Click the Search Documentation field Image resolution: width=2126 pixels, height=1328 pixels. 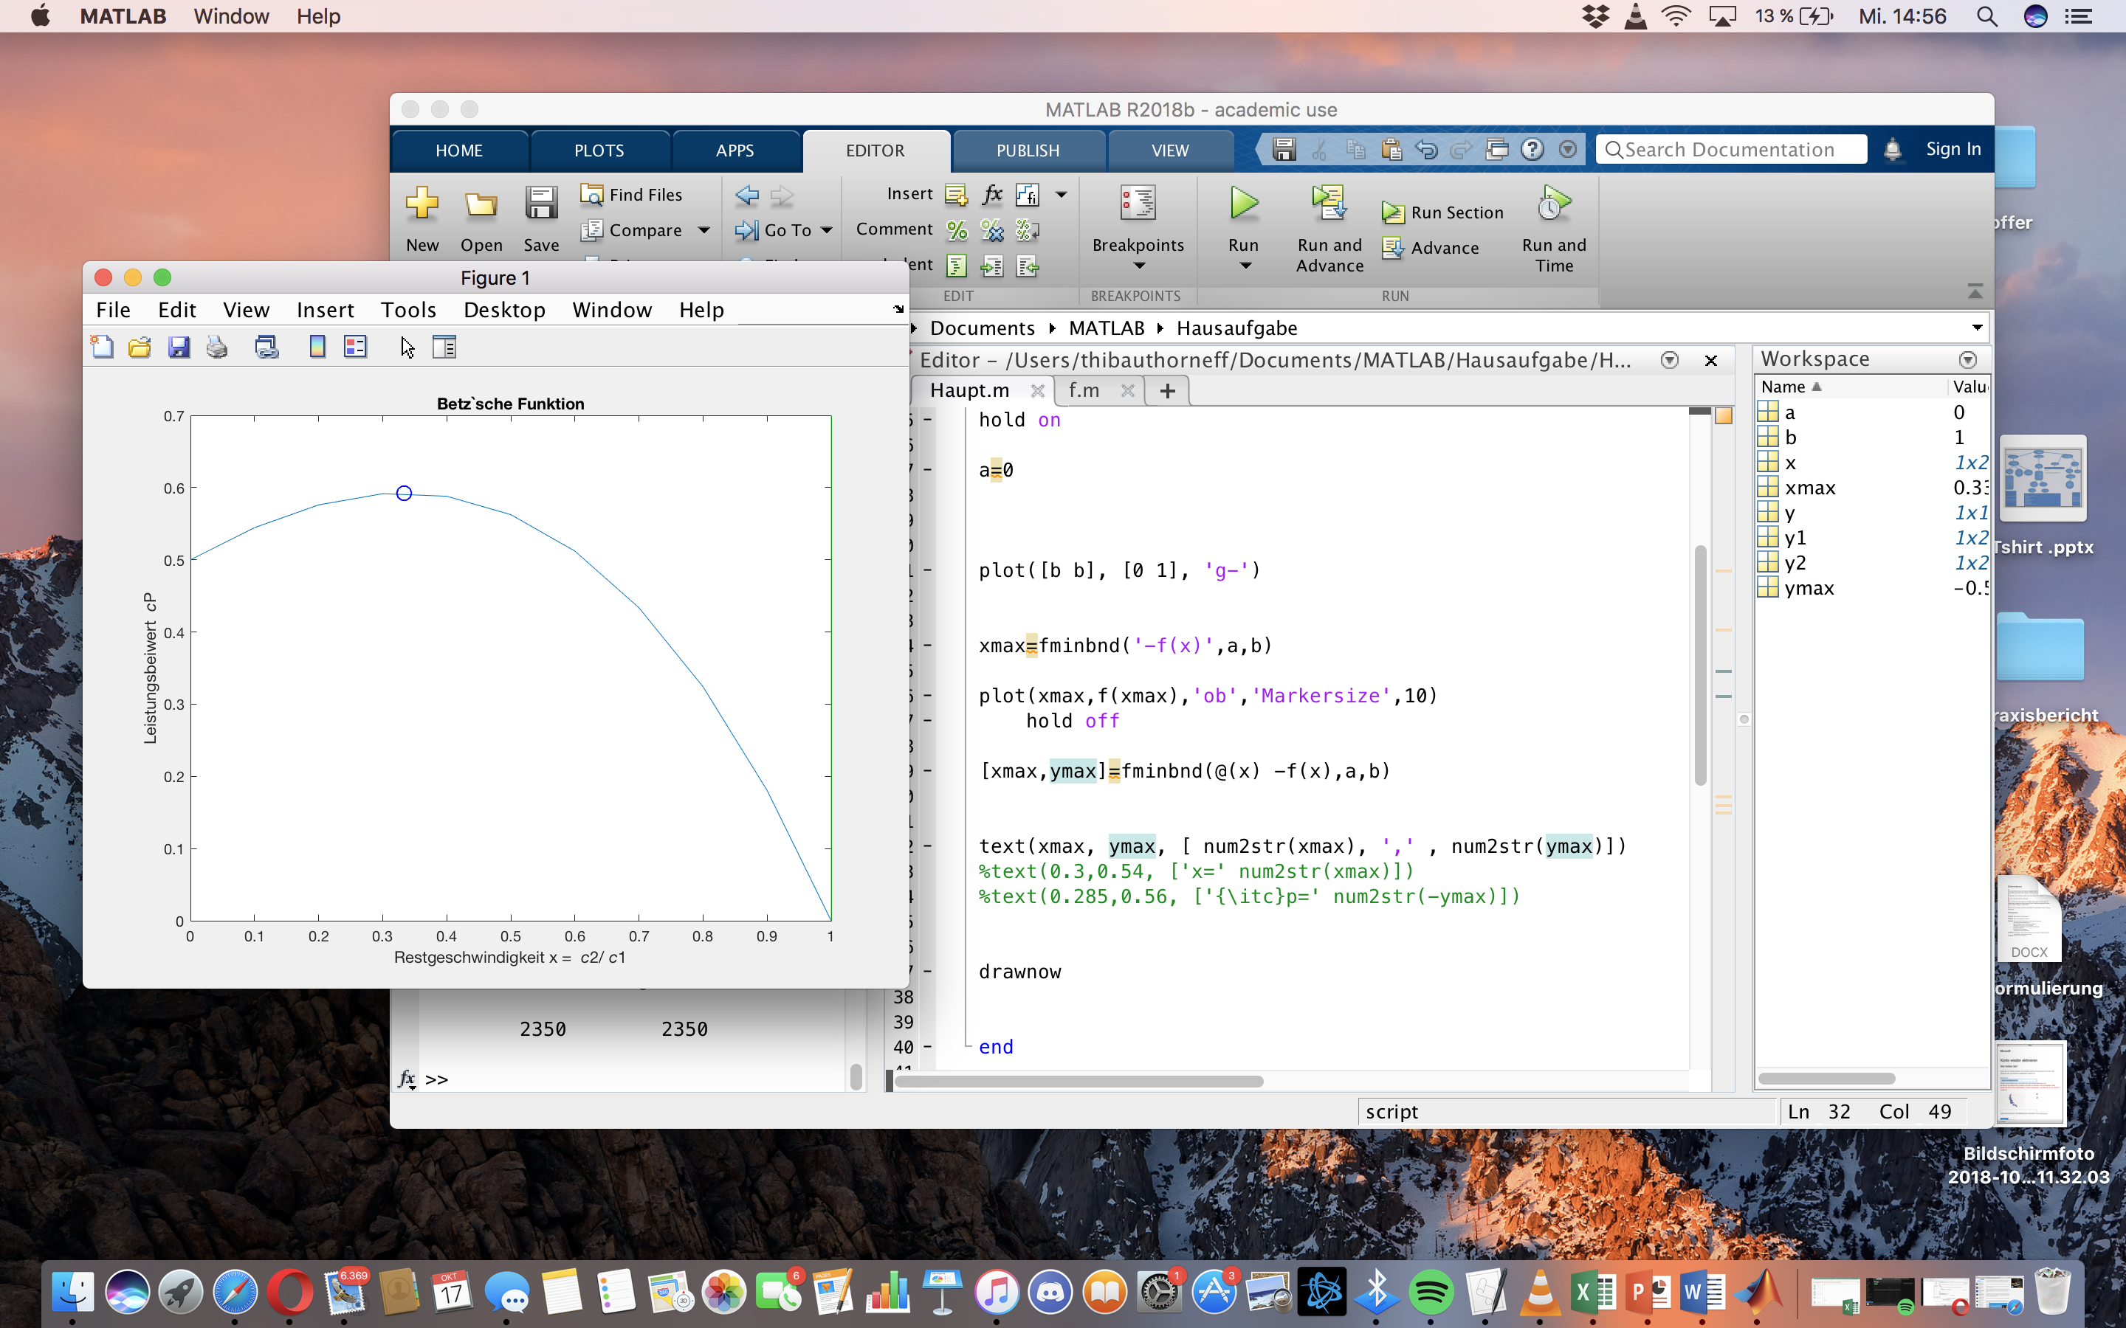pyautogui.click(x=1730, y=149)
